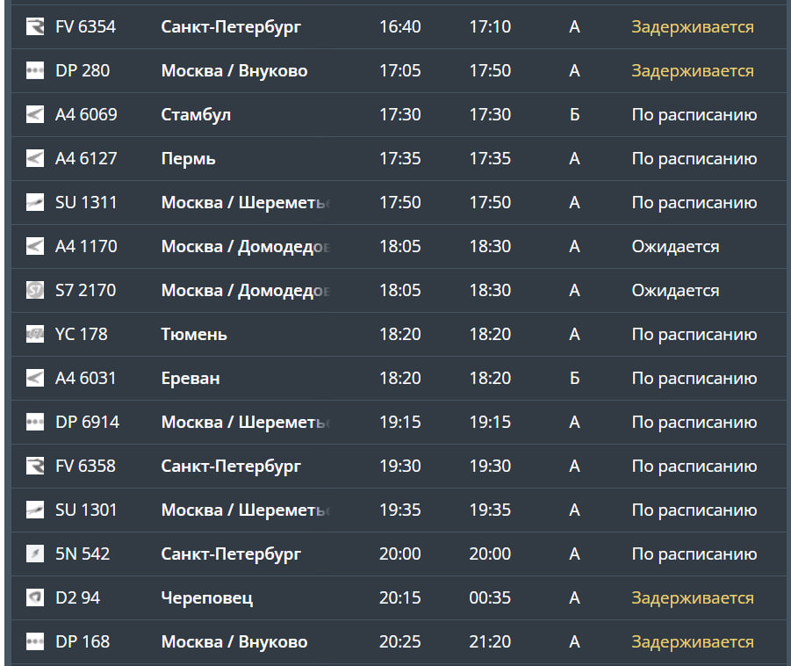
Task: Open flight number SU 1301
Action: (x=86, y=510)
